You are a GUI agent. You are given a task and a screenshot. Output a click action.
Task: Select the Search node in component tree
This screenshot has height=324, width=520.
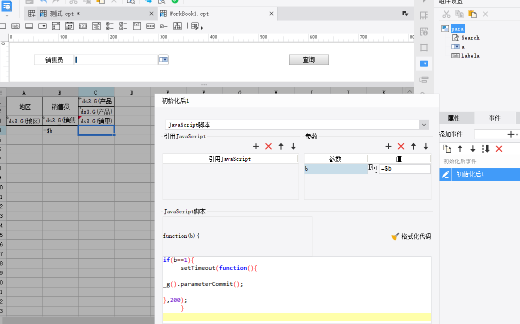(470, 38)
